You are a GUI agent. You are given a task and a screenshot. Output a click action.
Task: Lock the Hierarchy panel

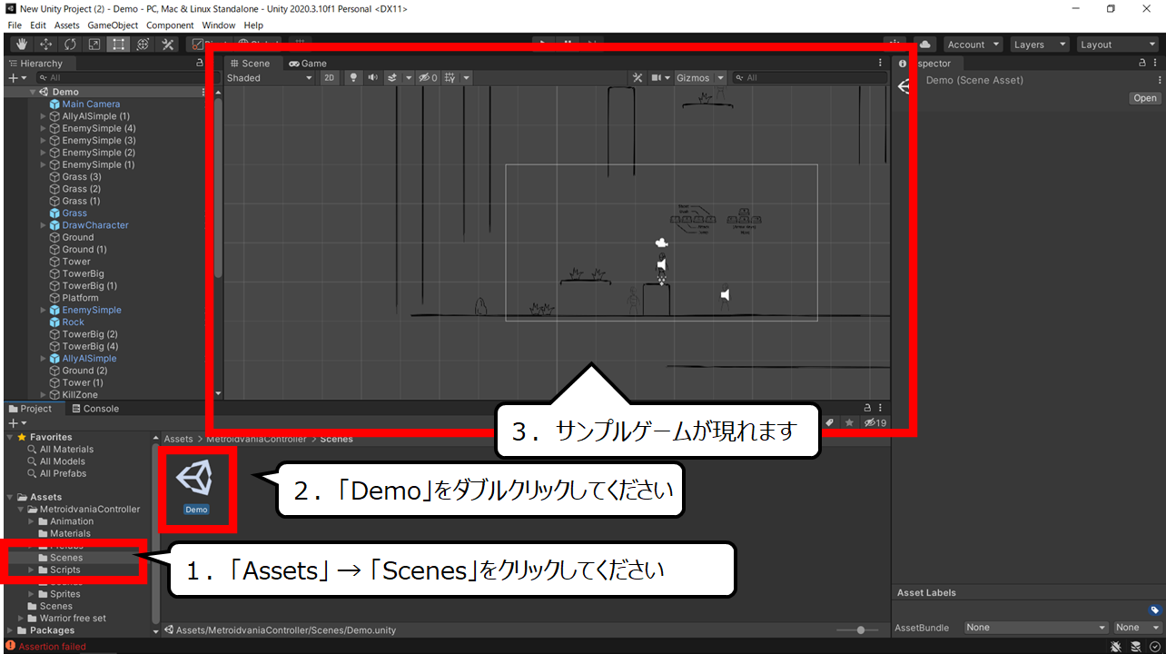point(200,64)
